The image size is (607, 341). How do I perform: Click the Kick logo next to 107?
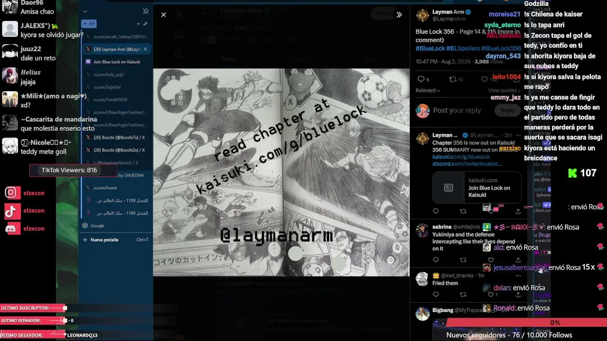[572, 173]
